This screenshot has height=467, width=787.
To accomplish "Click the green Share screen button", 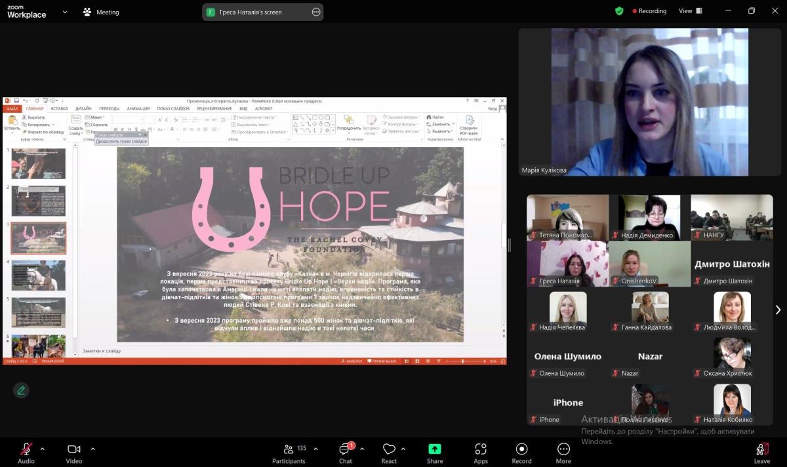I will (x=434, y=453).
